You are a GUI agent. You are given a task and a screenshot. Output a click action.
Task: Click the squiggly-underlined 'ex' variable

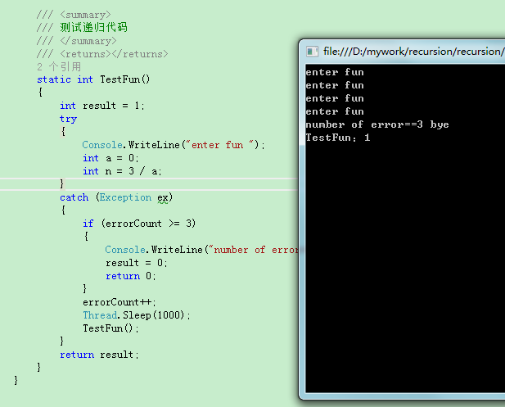pos(163,198)
